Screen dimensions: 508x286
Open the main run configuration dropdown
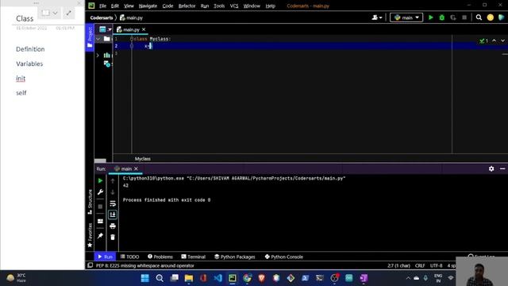[x=406, y=17]
